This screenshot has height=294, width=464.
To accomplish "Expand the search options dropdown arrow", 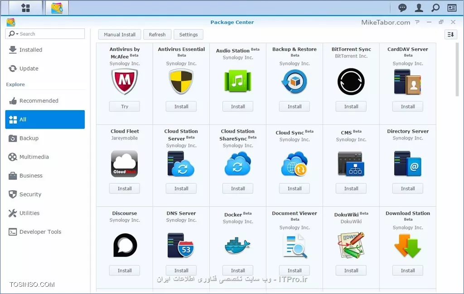I will (x=17, y=34).
